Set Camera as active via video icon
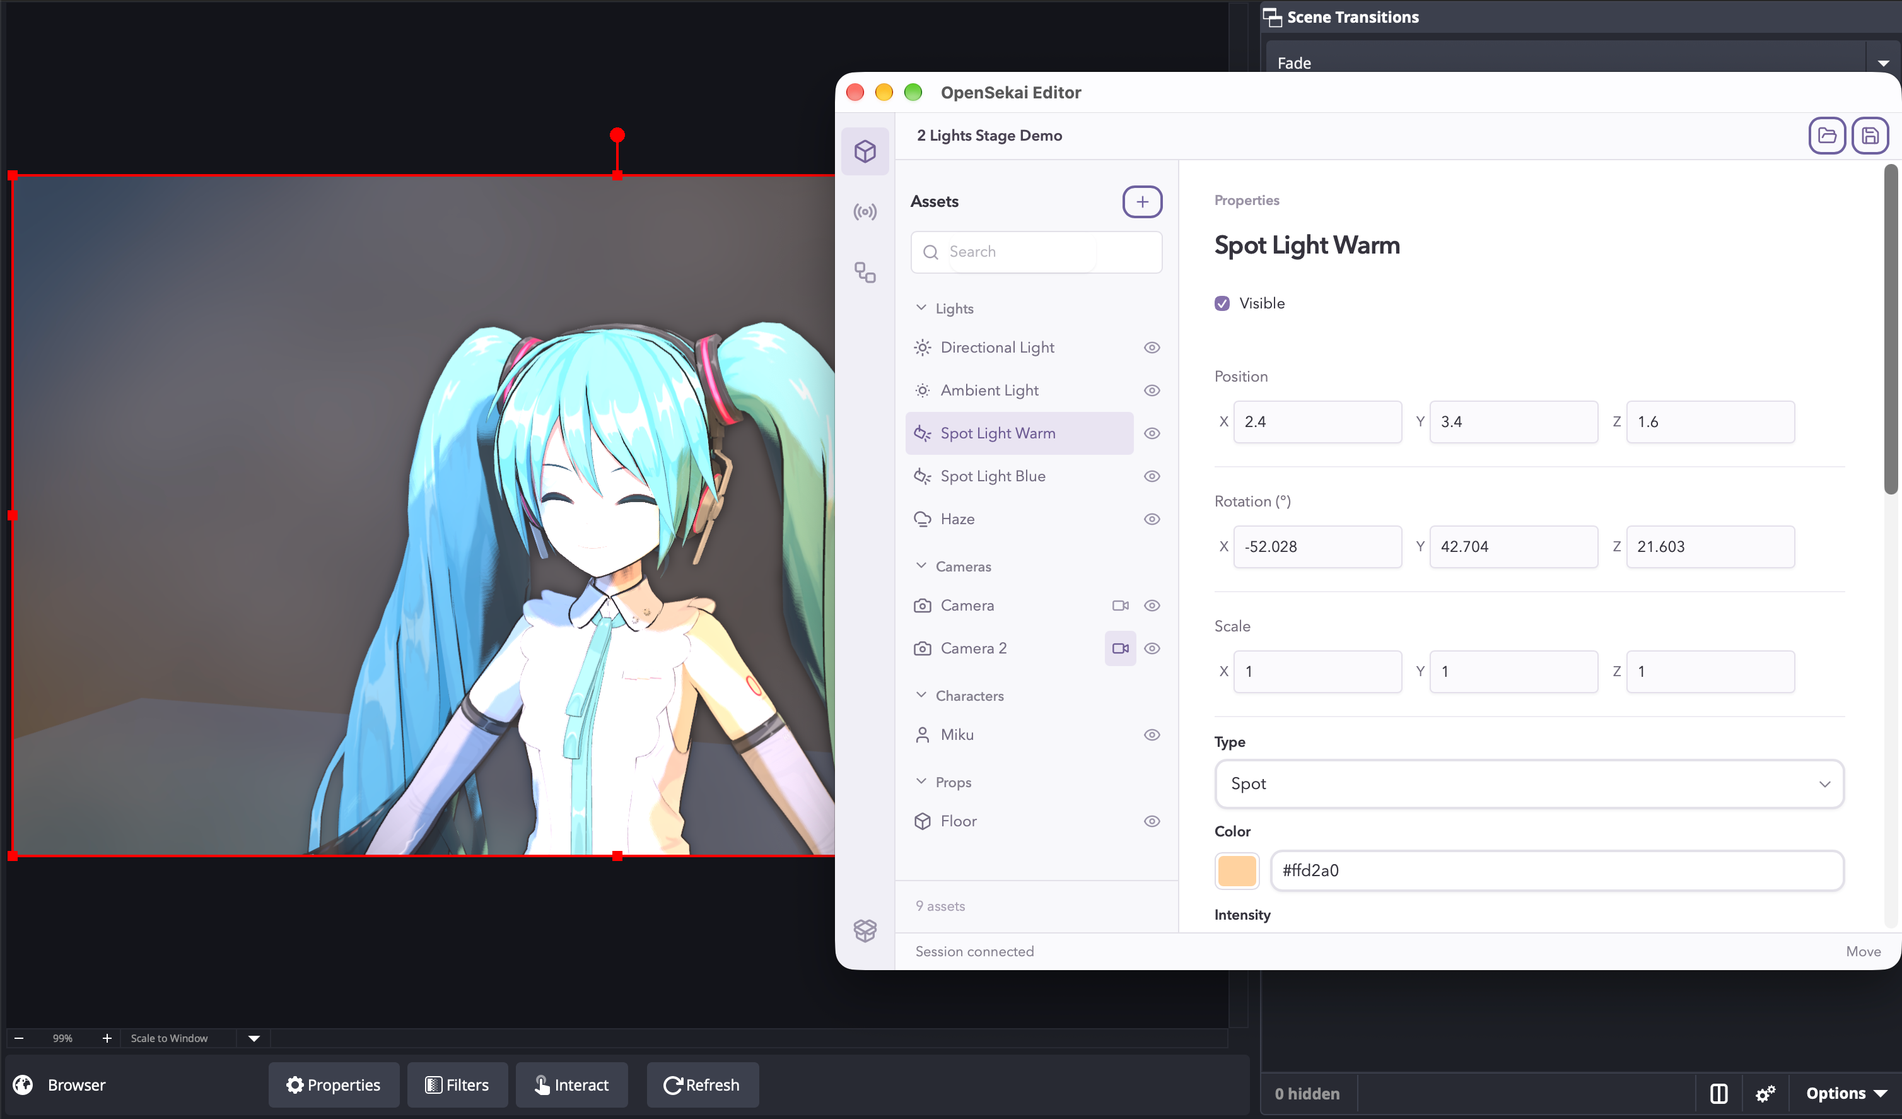The height and width of the screenshot is (1119, 1902). tap(1120, 606)
